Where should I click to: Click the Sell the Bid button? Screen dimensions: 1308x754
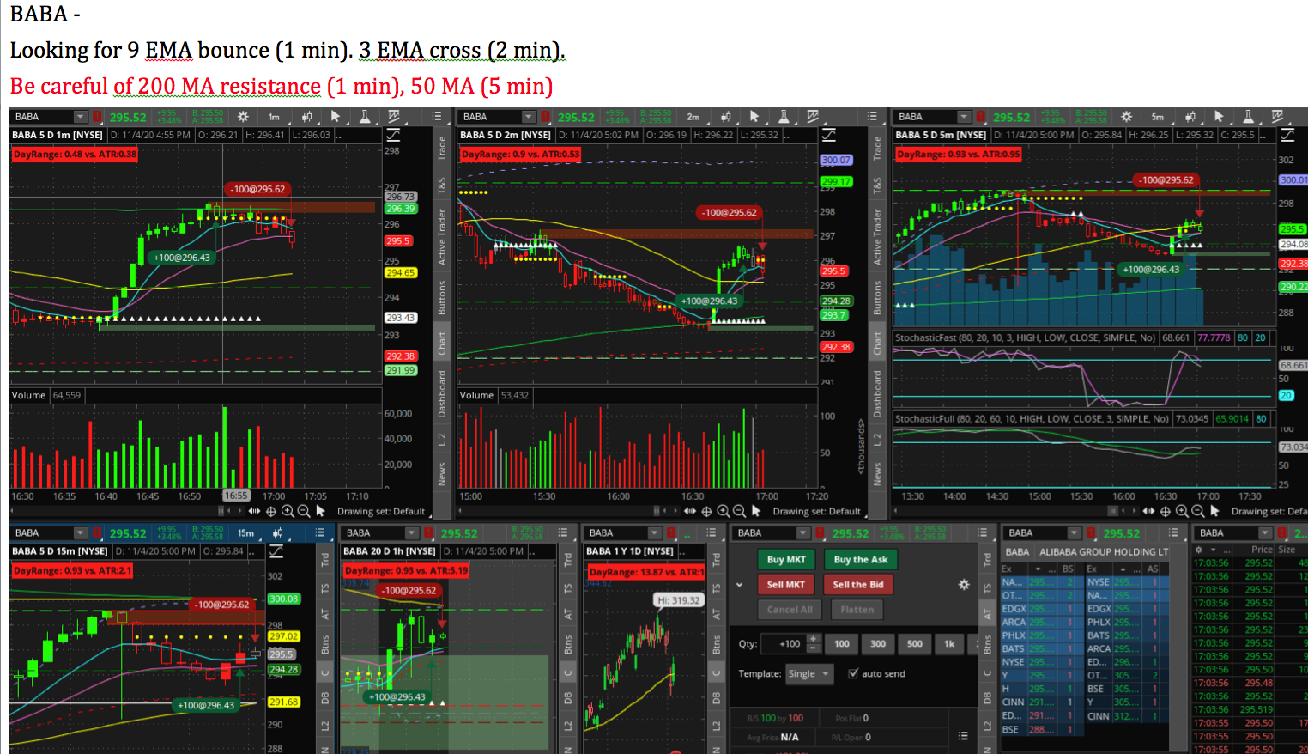(858, 585)
